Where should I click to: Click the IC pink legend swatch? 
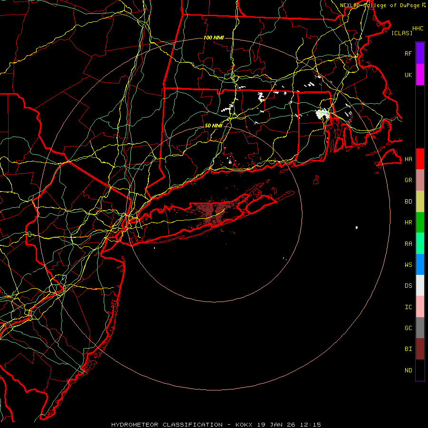tap(420, 307)
